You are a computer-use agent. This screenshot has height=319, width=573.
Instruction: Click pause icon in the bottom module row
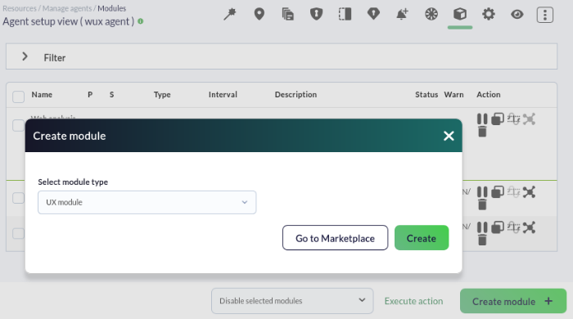tap(482, 227)
